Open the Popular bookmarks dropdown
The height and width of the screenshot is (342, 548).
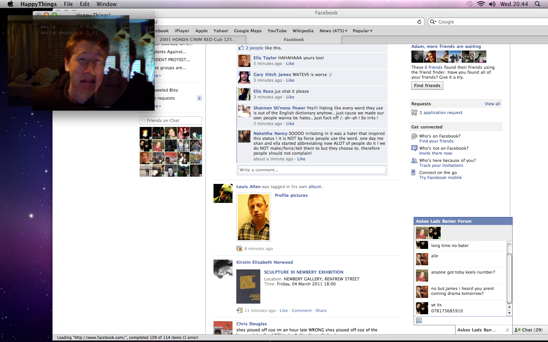[x=363, y=31]
